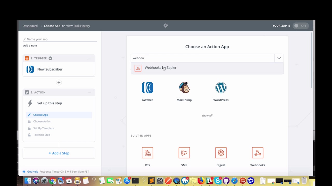Select the Webhooks built-in app

click(258, 153)
